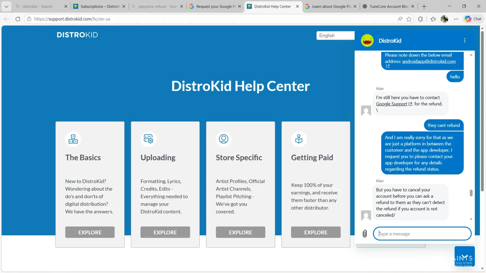Click the browser refresh icon
This screenshot has width=486, height=273.
click(18, 19)
